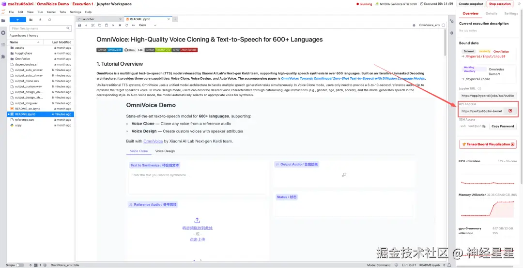Restart the kernel with the circular arrow icon

[x=127, y=25]
